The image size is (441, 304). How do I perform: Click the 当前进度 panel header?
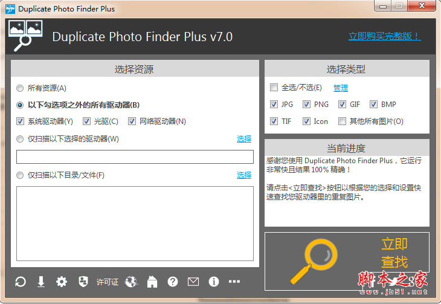click(x=347, y=148)
